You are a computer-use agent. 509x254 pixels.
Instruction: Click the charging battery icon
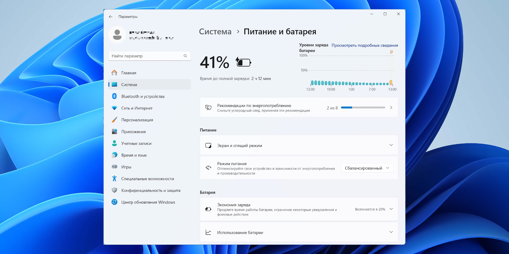tap(243, 62)
